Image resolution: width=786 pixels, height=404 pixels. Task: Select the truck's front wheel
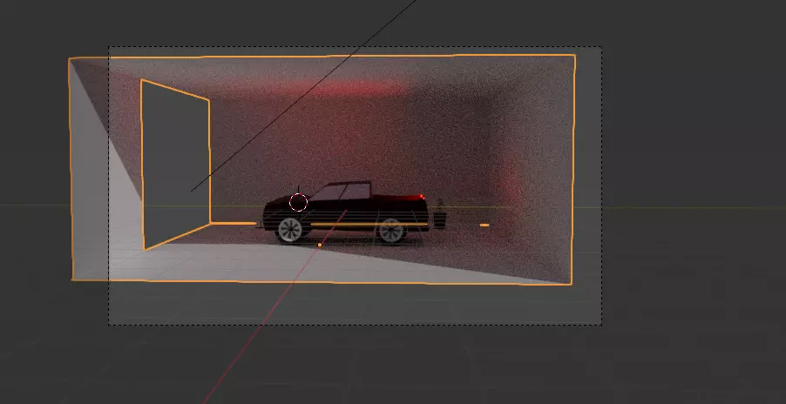(x=290, y=230)
